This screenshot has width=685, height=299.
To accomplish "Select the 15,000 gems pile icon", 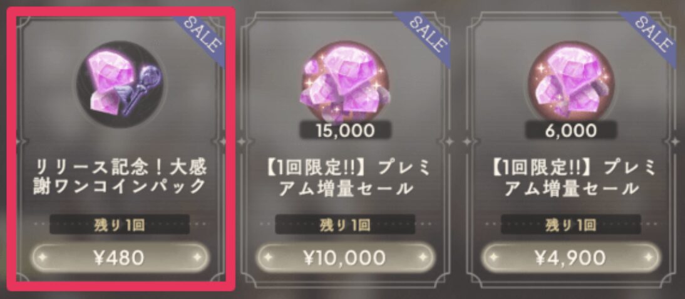I will pyautogui.click(x=344, y=83).
